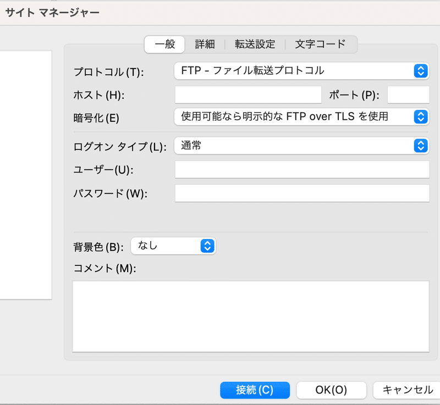This screenshot has width=440, height=405.
Task: Open the 文字コード tab
Action: [320, 45]
